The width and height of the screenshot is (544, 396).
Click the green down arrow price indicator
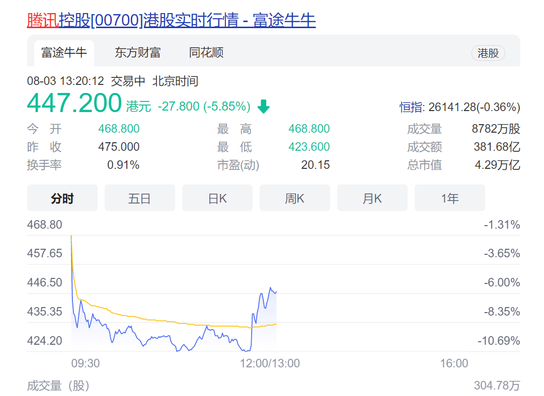coord(263,106)
